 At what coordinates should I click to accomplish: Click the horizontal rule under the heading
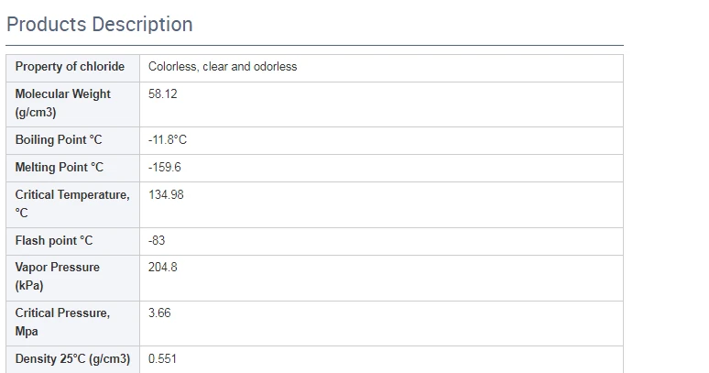tap(315, 45)
